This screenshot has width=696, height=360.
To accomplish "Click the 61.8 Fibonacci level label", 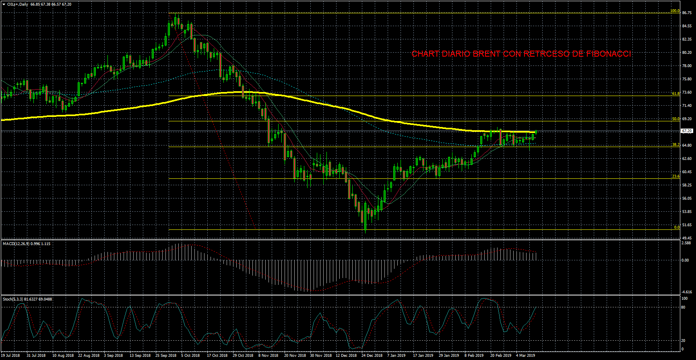I will tap(675, 94).
